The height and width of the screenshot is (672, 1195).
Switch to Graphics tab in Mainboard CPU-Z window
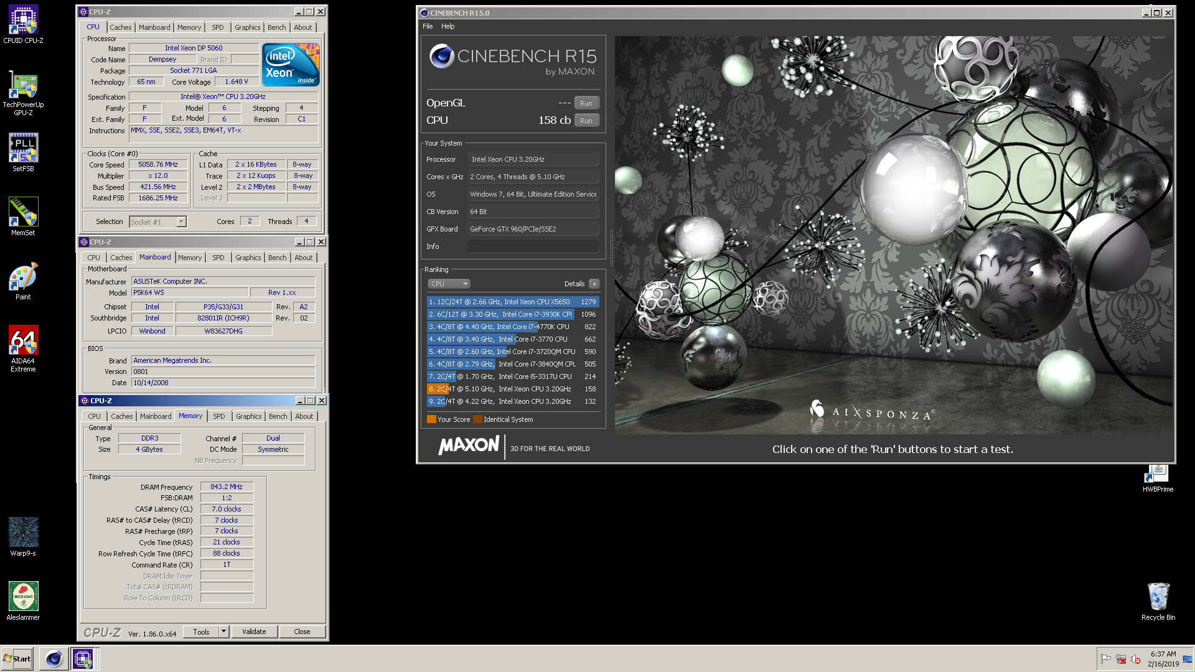[x=248, y=258]
